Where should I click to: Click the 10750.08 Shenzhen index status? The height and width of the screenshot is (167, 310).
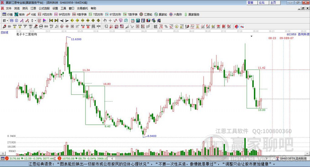point(68,159)
